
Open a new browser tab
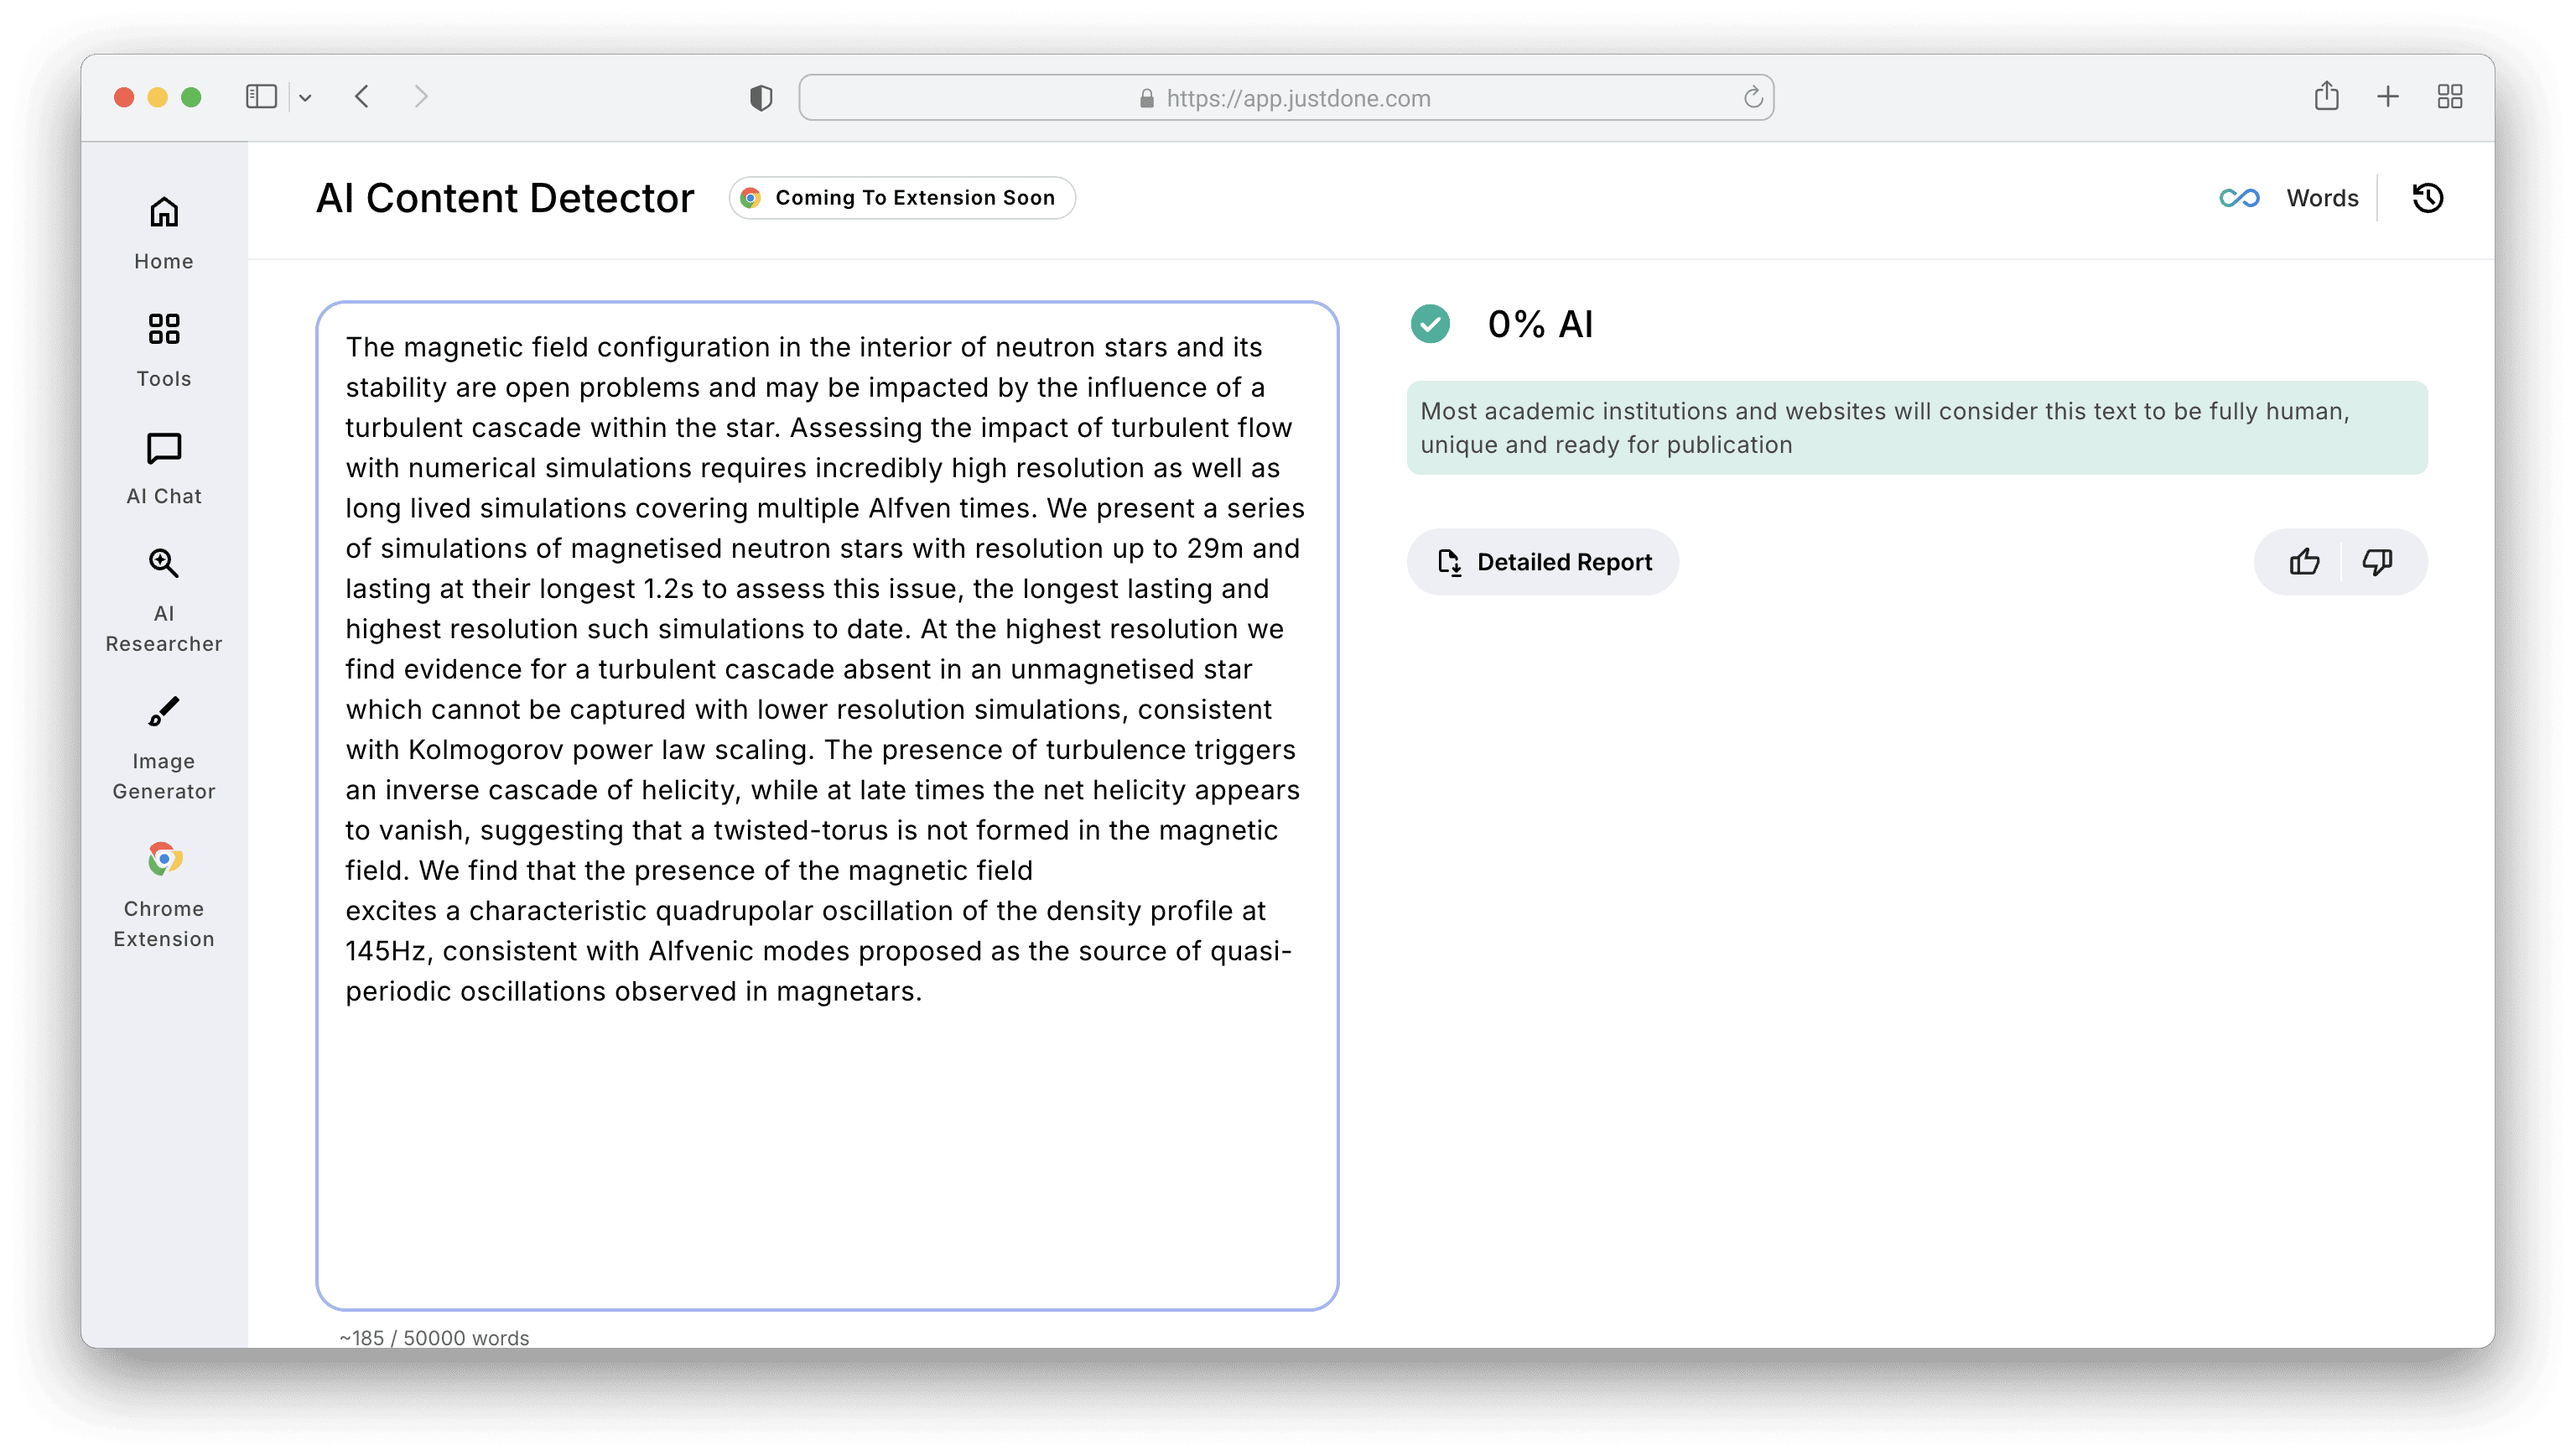click(x=2388, y=97)
